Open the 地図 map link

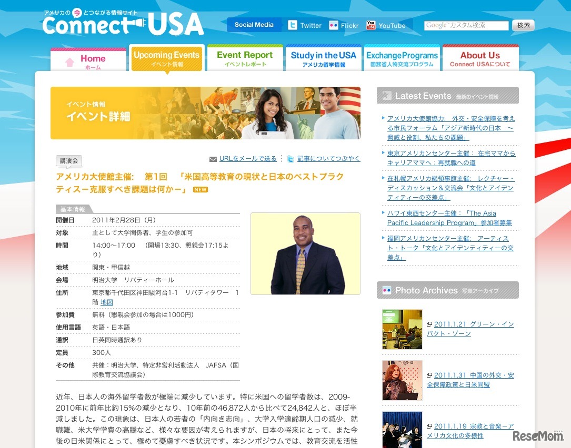coord(106,302)
